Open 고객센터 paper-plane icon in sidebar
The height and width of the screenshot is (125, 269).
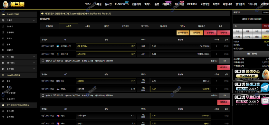pyautogui.click(x=3, y=117)
